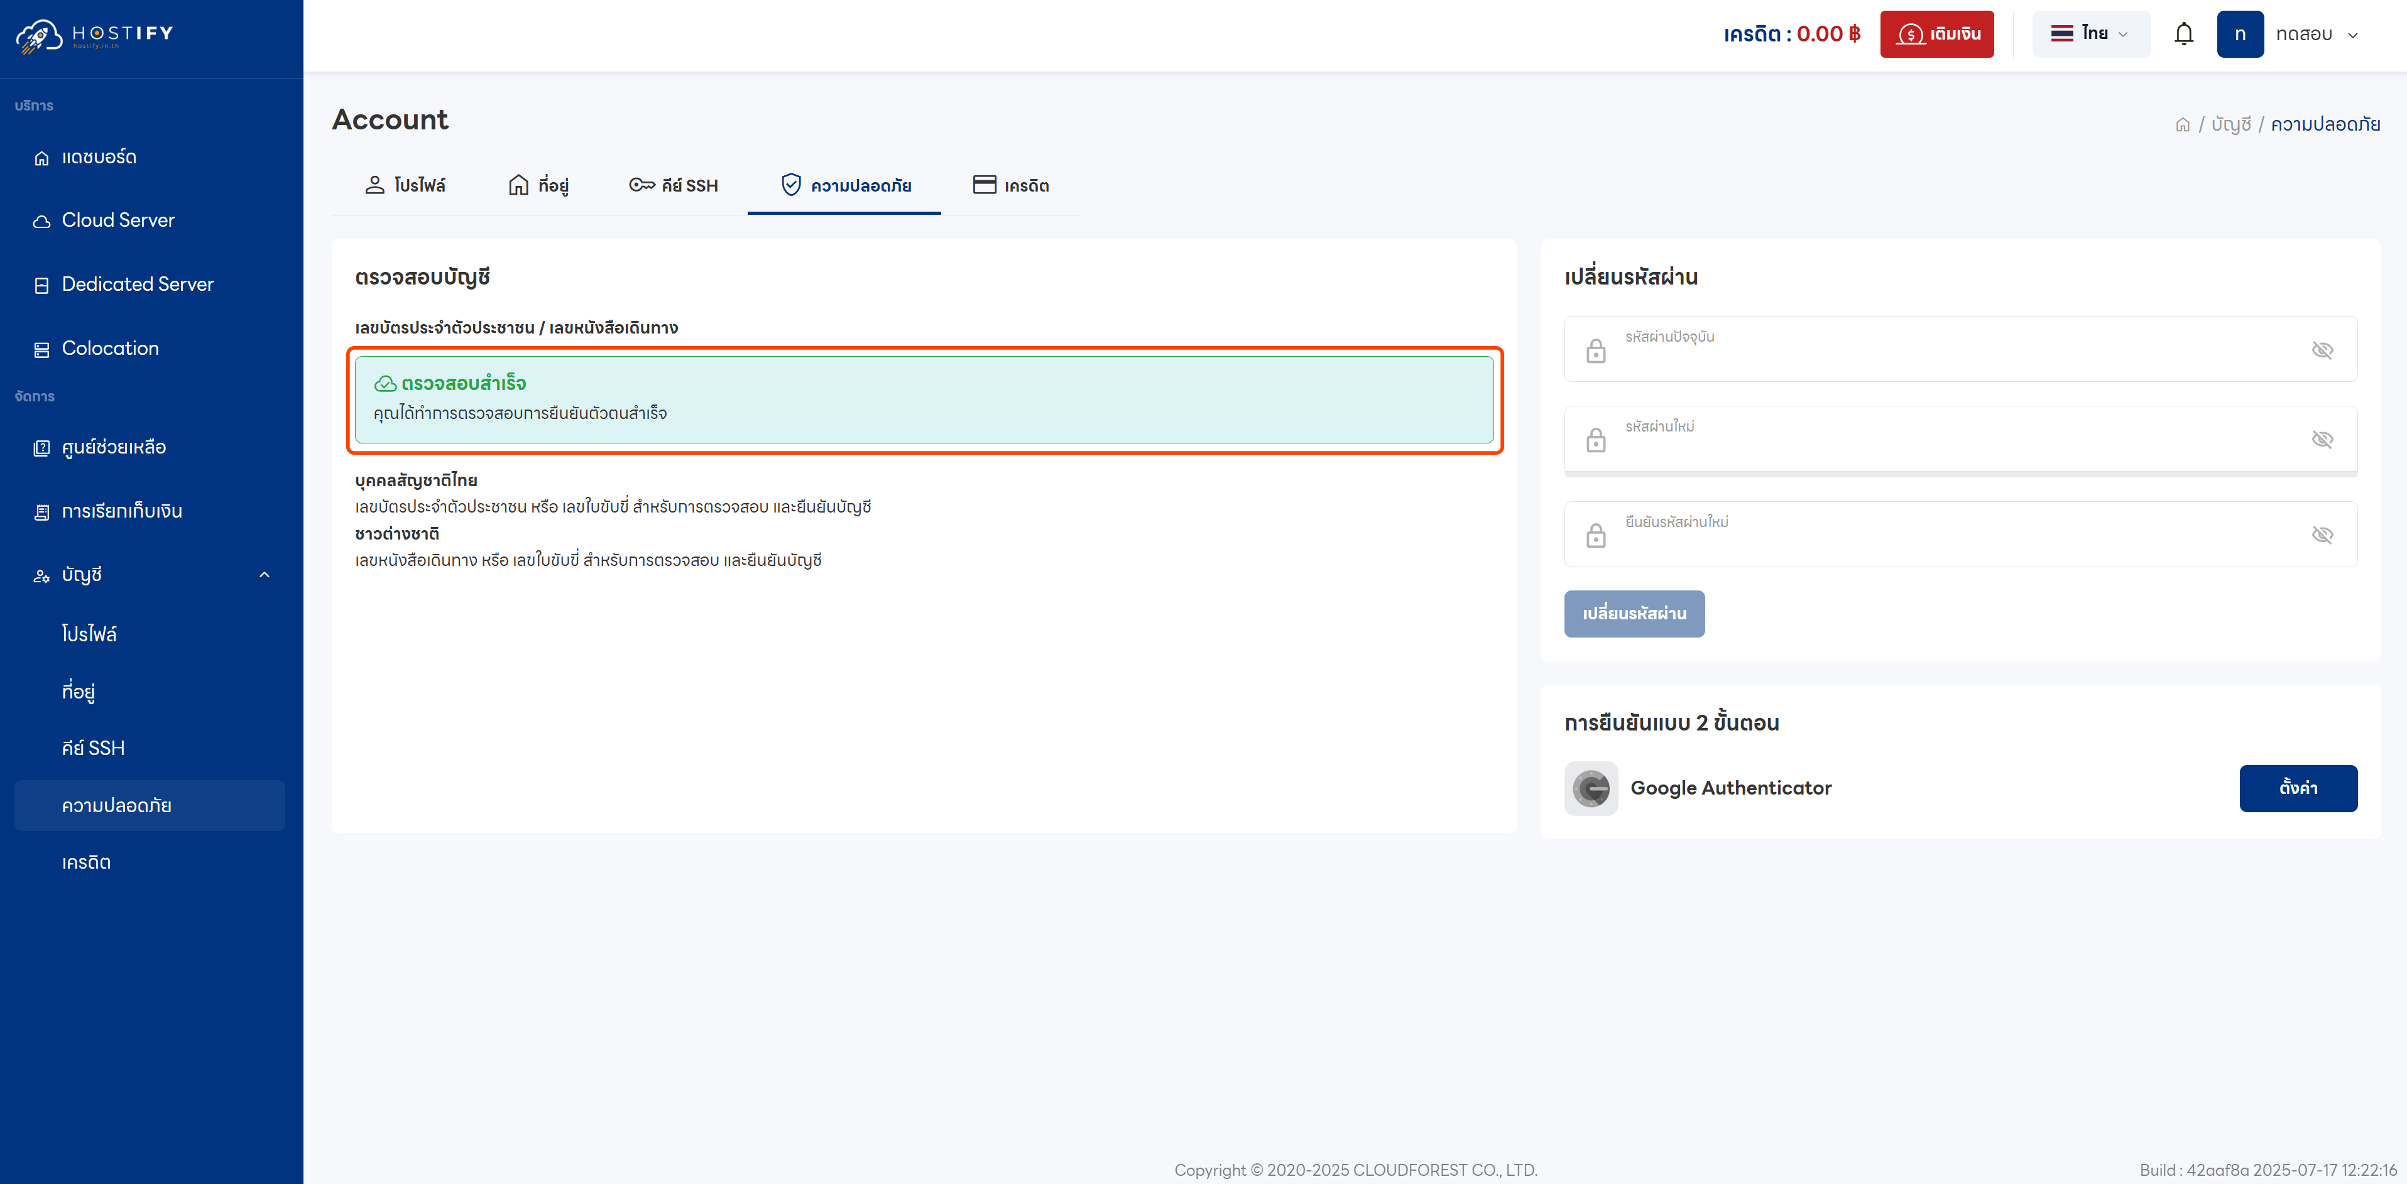2407x1184 pixels.
Task: Show current password via eye icon
Action: point(2322,349)
